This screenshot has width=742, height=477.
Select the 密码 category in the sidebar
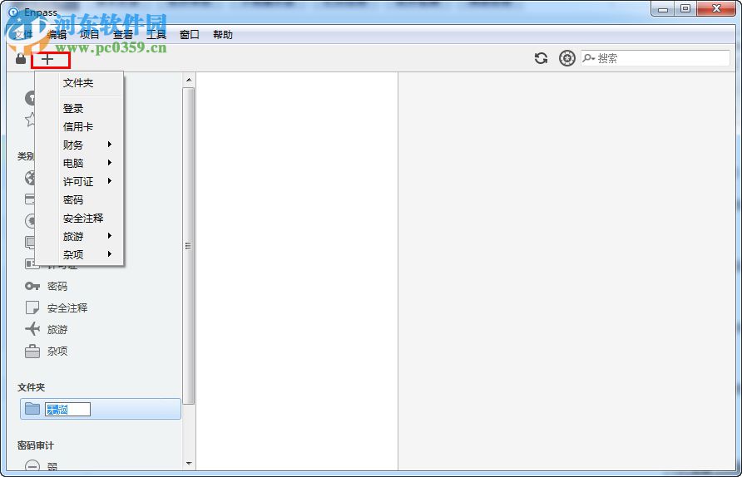click(57, 286)
